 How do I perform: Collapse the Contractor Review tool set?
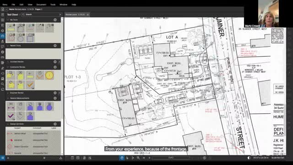[x=8, y=67]
